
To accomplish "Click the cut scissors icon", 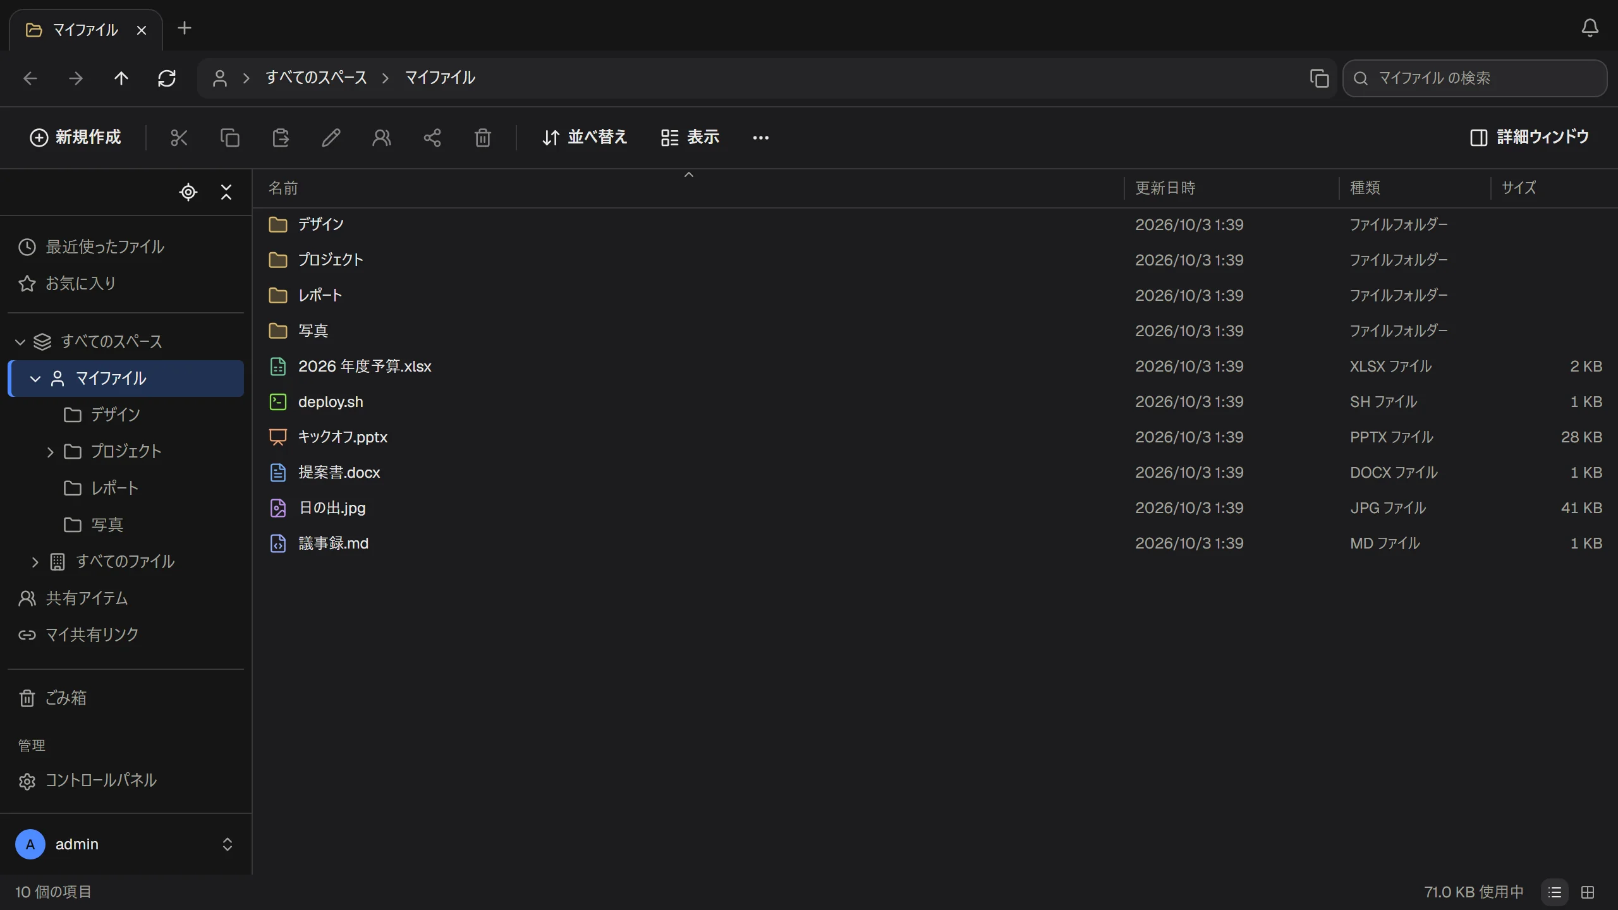I will coord(179,138).
